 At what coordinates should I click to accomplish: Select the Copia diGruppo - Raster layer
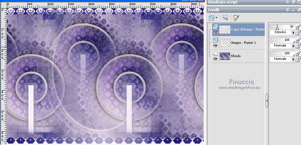tap(238, 29)
